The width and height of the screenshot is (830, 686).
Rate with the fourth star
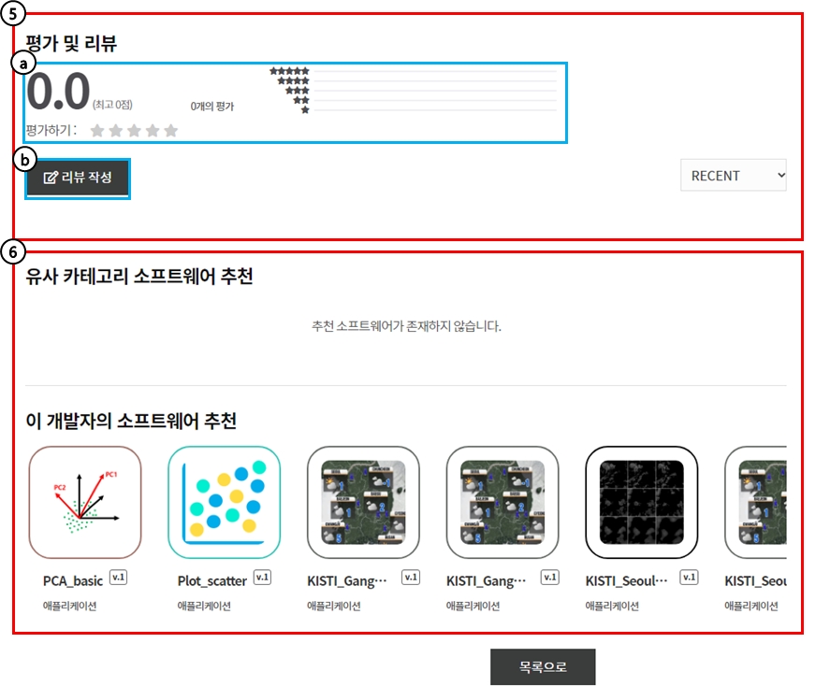tap(153, 131)
